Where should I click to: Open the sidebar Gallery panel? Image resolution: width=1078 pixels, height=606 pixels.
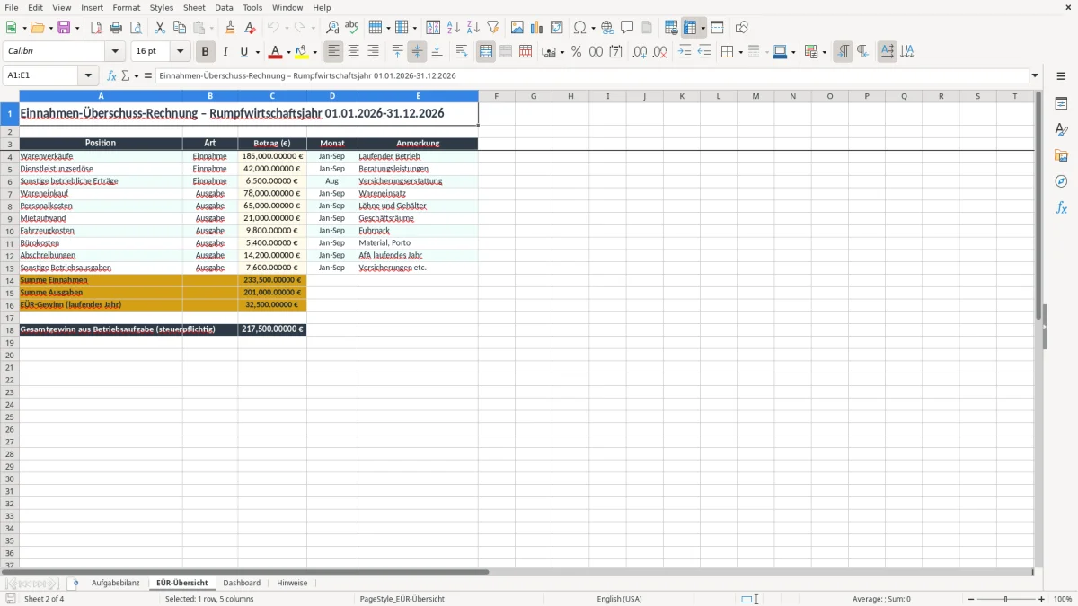[x=1061, y=156]
